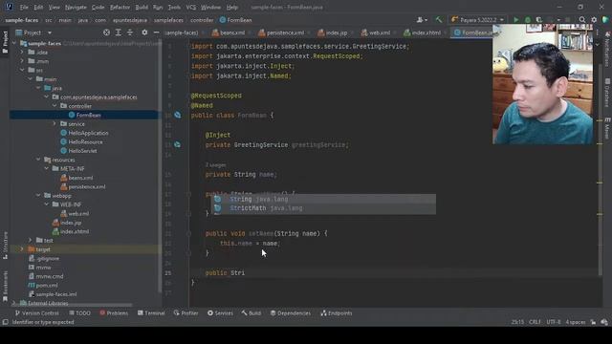Expand the .idea folder
Image resolution: width=612 pixels, height=344 pixels.
(22, 53)
